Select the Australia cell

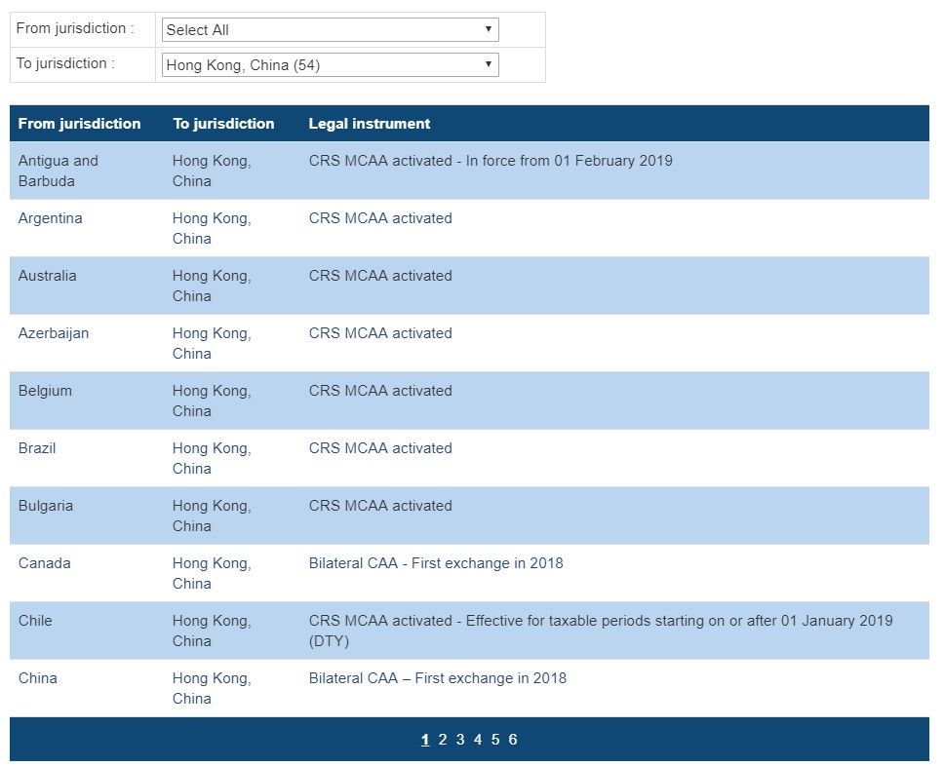tap(47, 276)
